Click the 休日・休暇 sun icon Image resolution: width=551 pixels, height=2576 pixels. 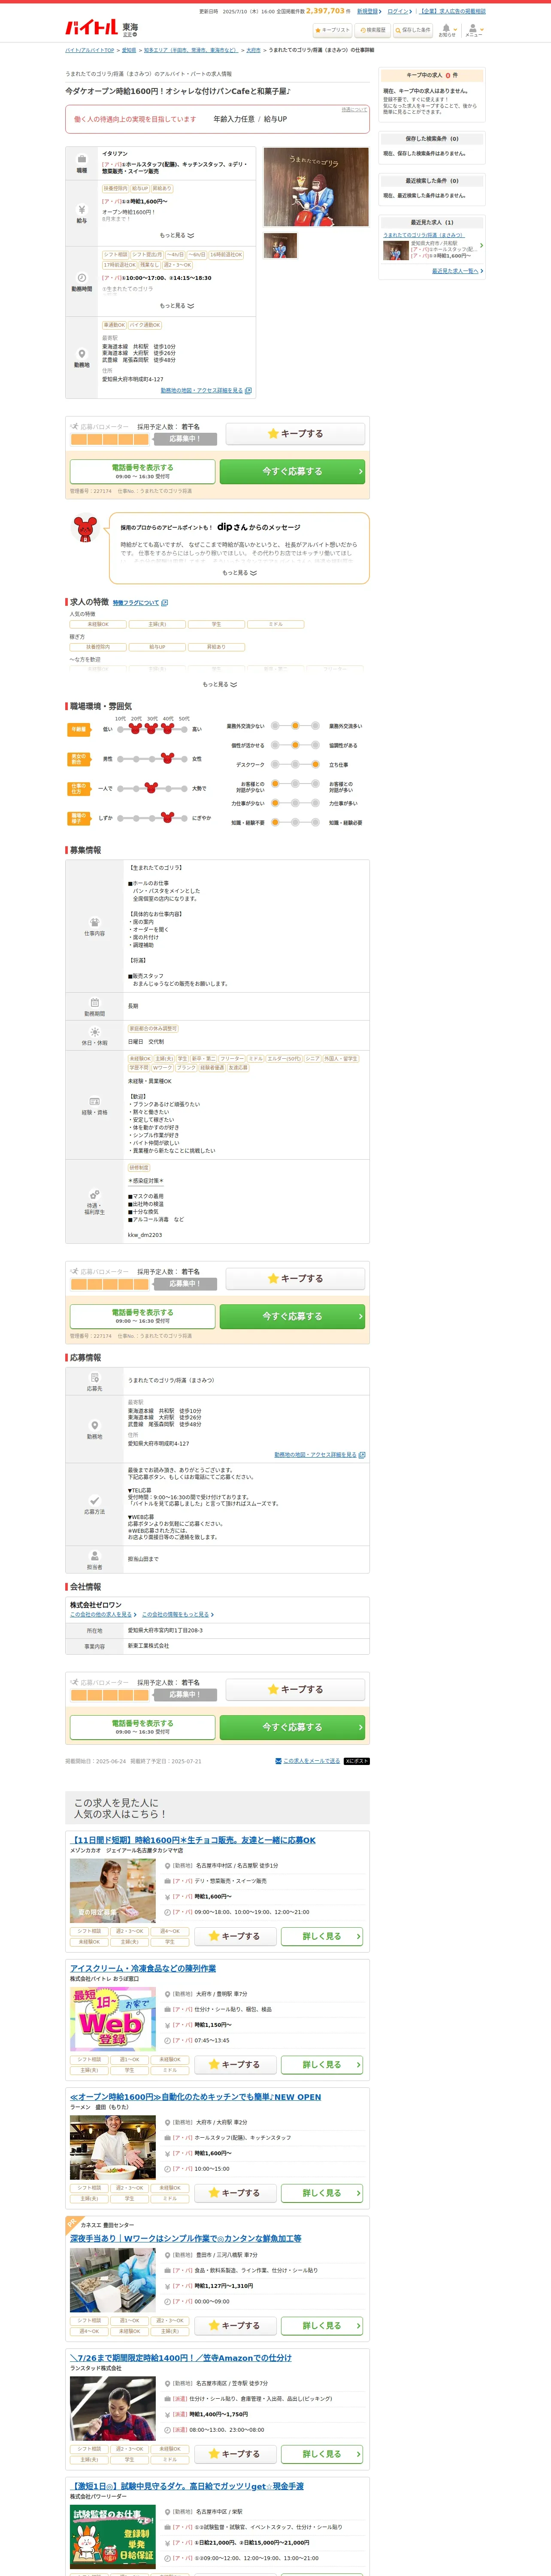pos(94,1032)
